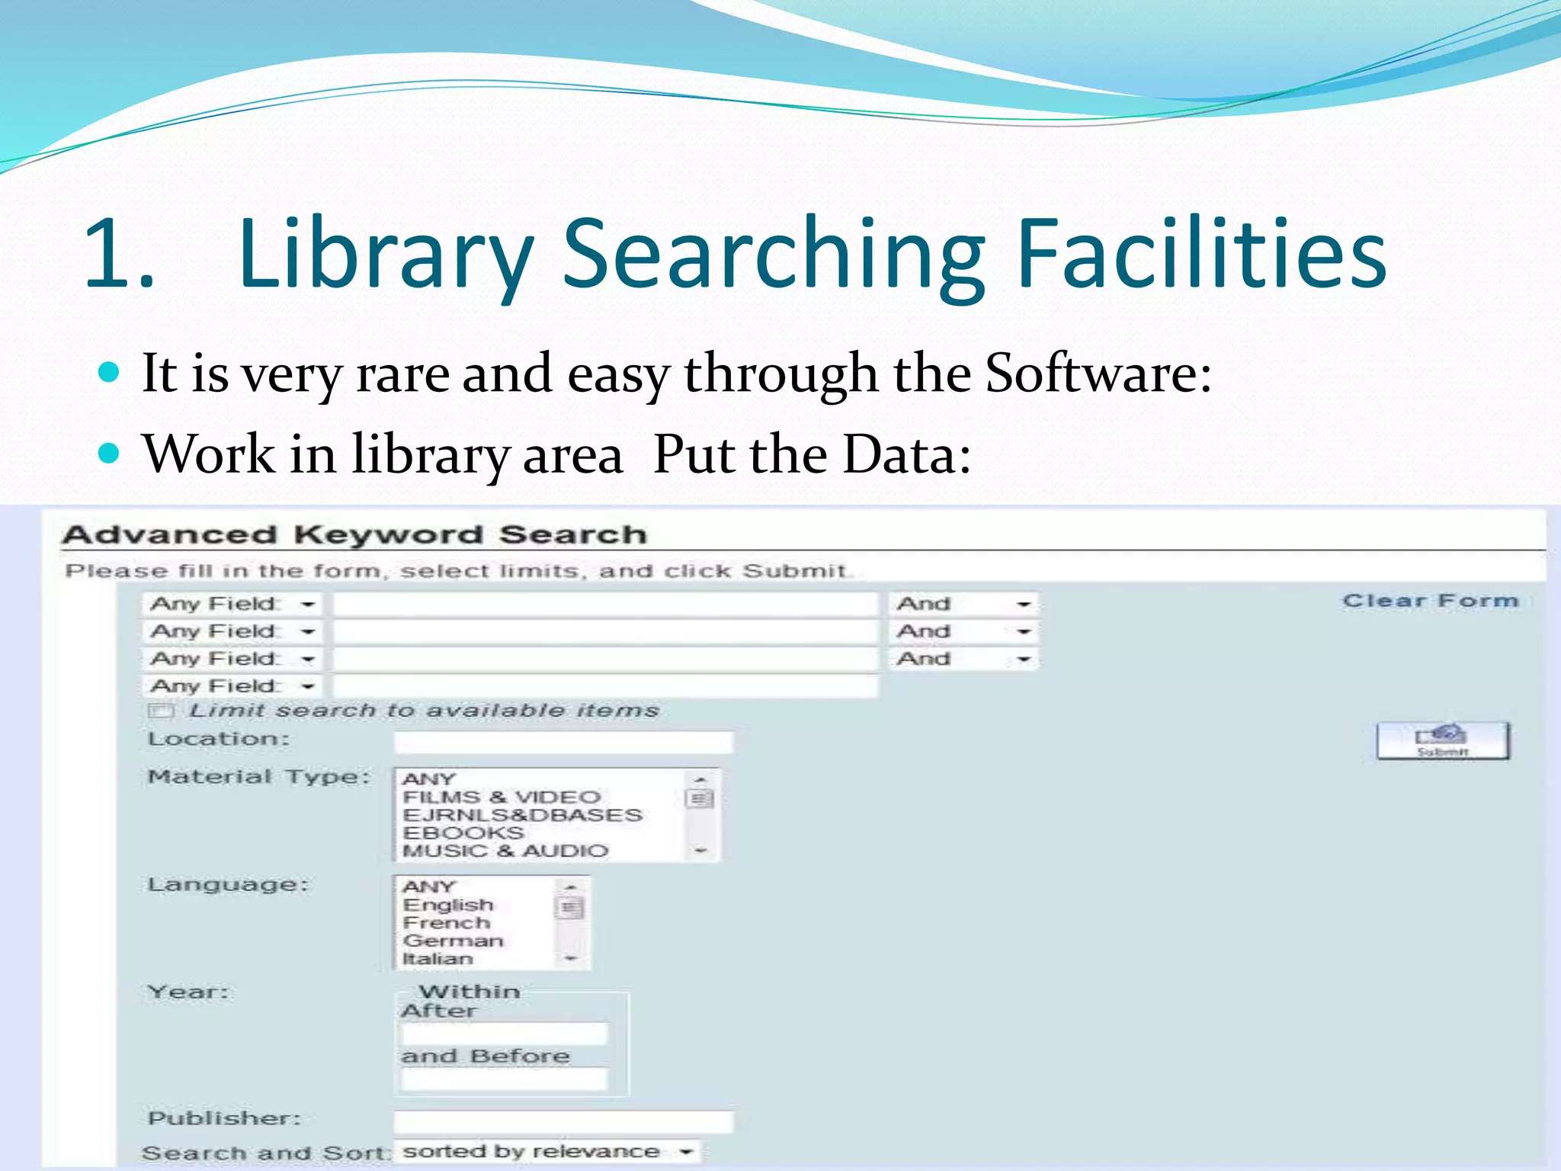This screenshot has height=1171, width=1561.
Task: Click Language list scroll up arrow
Action: (x=571, y=887)
